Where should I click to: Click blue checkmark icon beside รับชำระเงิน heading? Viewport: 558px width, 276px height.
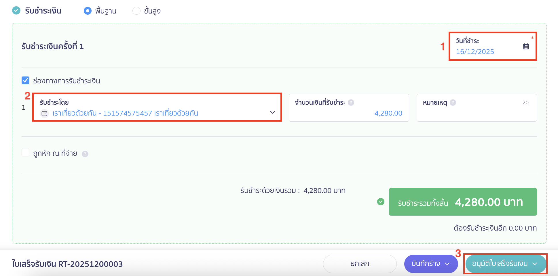(x=16, y=11)
